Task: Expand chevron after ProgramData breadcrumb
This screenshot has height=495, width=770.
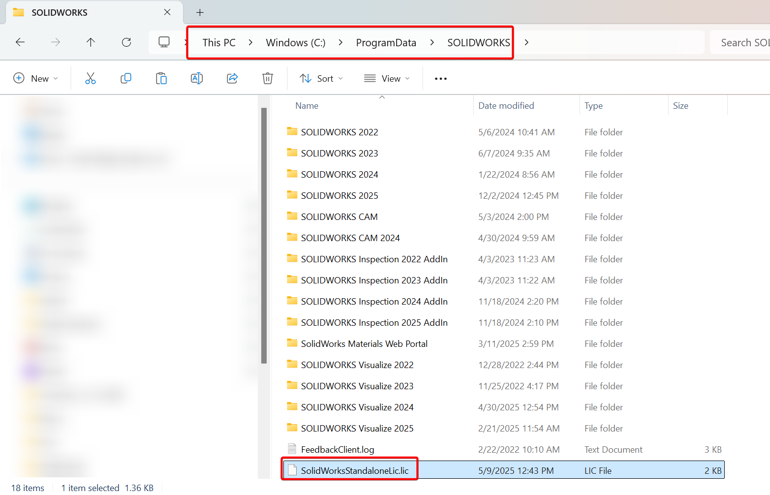Action: coord(432,43)
